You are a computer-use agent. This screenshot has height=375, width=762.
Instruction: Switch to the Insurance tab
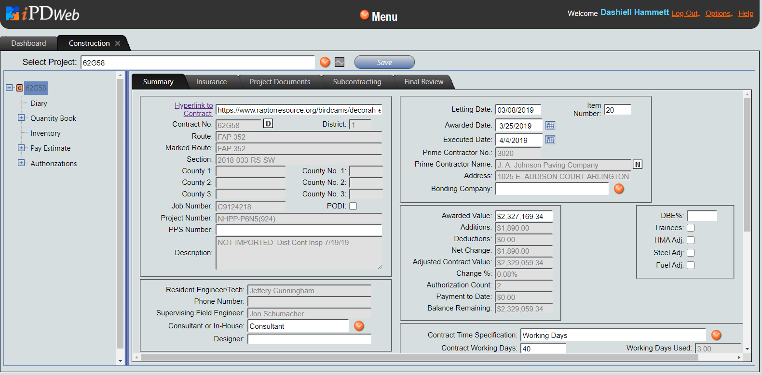pos(211,82)
